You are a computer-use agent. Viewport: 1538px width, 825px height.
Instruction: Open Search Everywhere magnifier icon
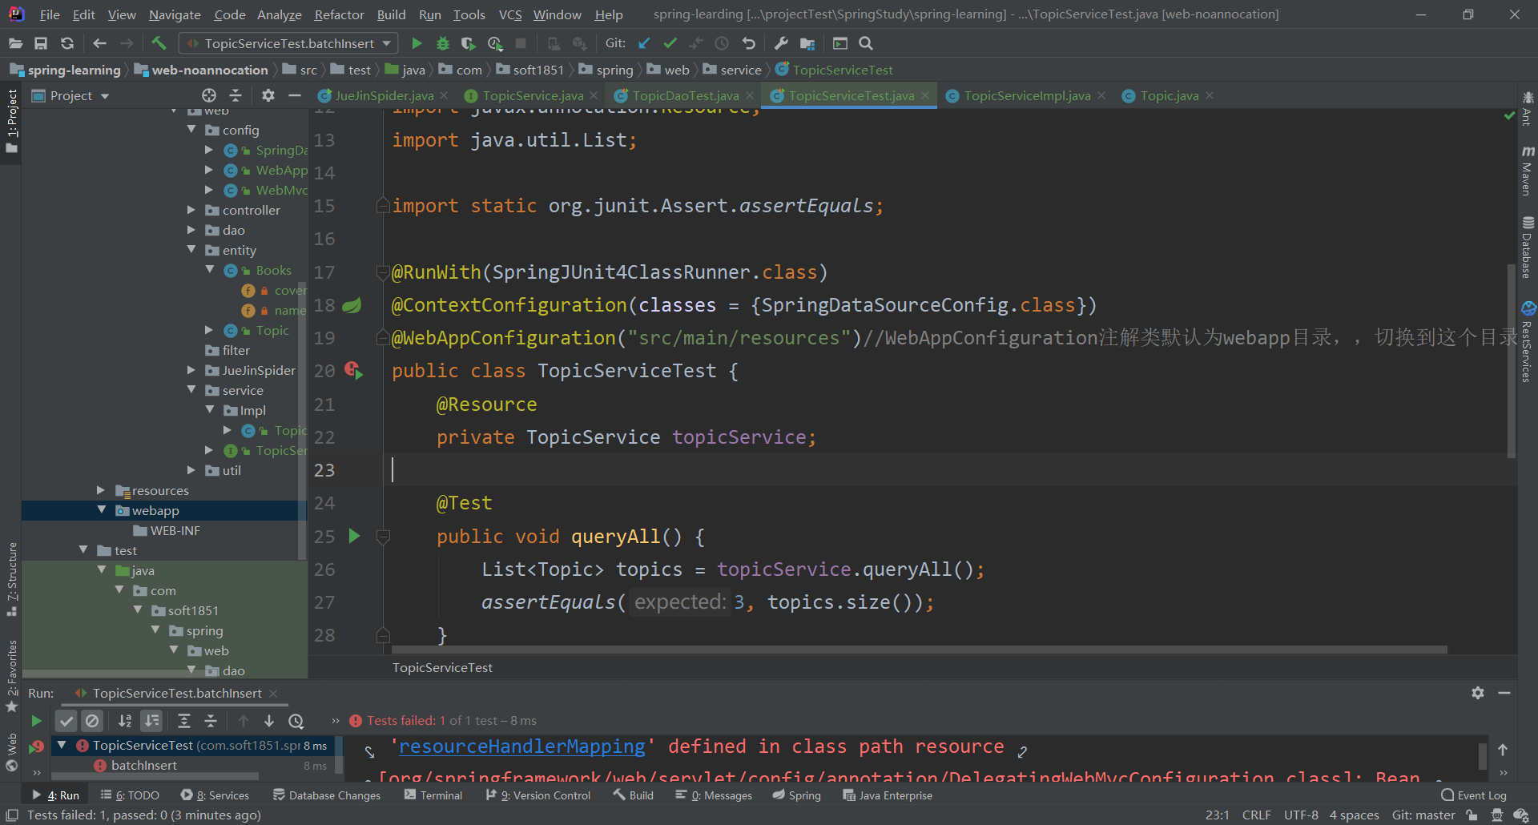[866, 43]
